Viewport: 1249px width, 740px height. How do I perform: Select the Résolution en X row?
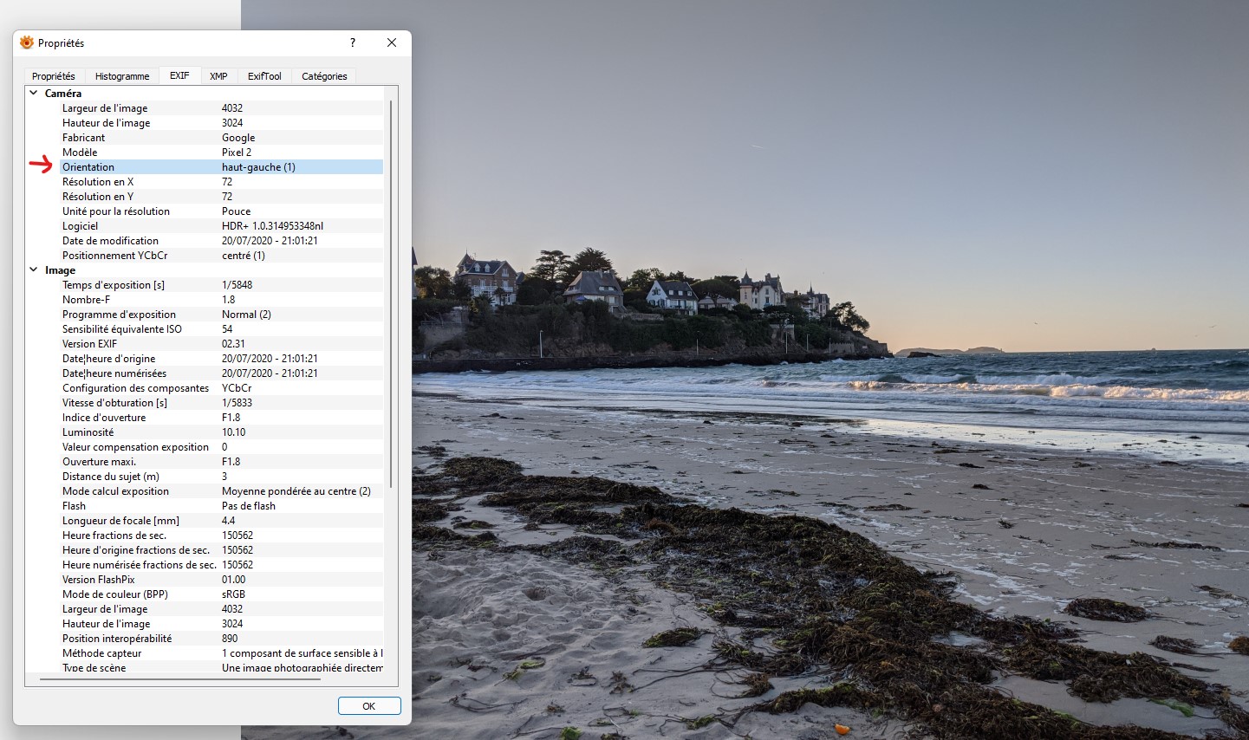tap(221, 182)
